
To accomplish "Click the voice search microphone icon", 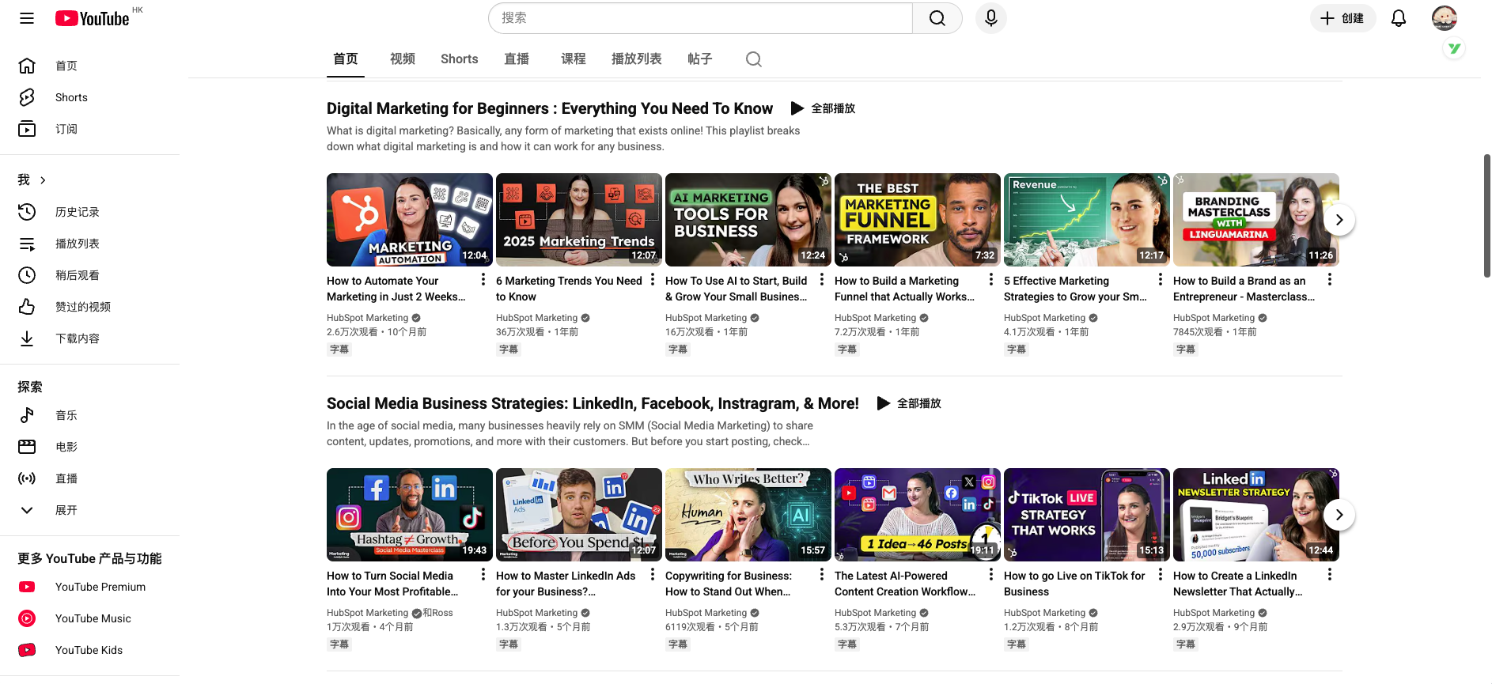I will click(x=990, y=18).
